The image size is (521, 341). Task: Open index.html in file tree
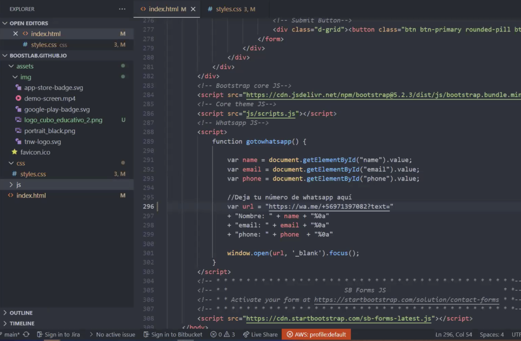(31, 196)
